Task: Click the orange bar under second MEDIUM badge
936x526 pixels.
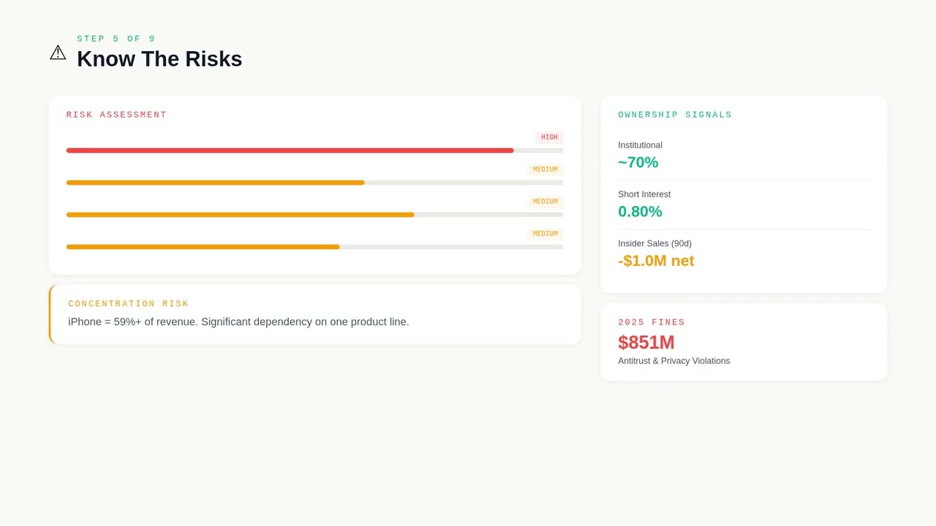Action: click(240, 215)
